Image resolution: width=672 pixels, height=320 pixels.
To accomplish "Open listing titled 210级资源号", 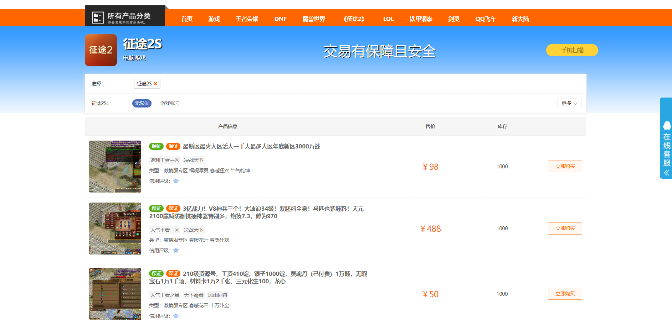I will click(258, 278).
